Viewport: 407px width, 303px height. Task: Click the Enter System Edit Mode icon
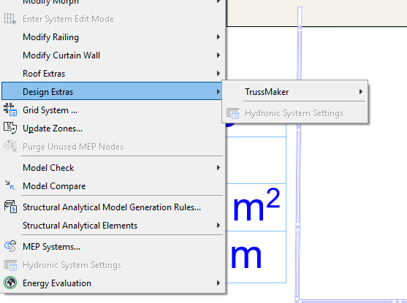tap(10, 19)
